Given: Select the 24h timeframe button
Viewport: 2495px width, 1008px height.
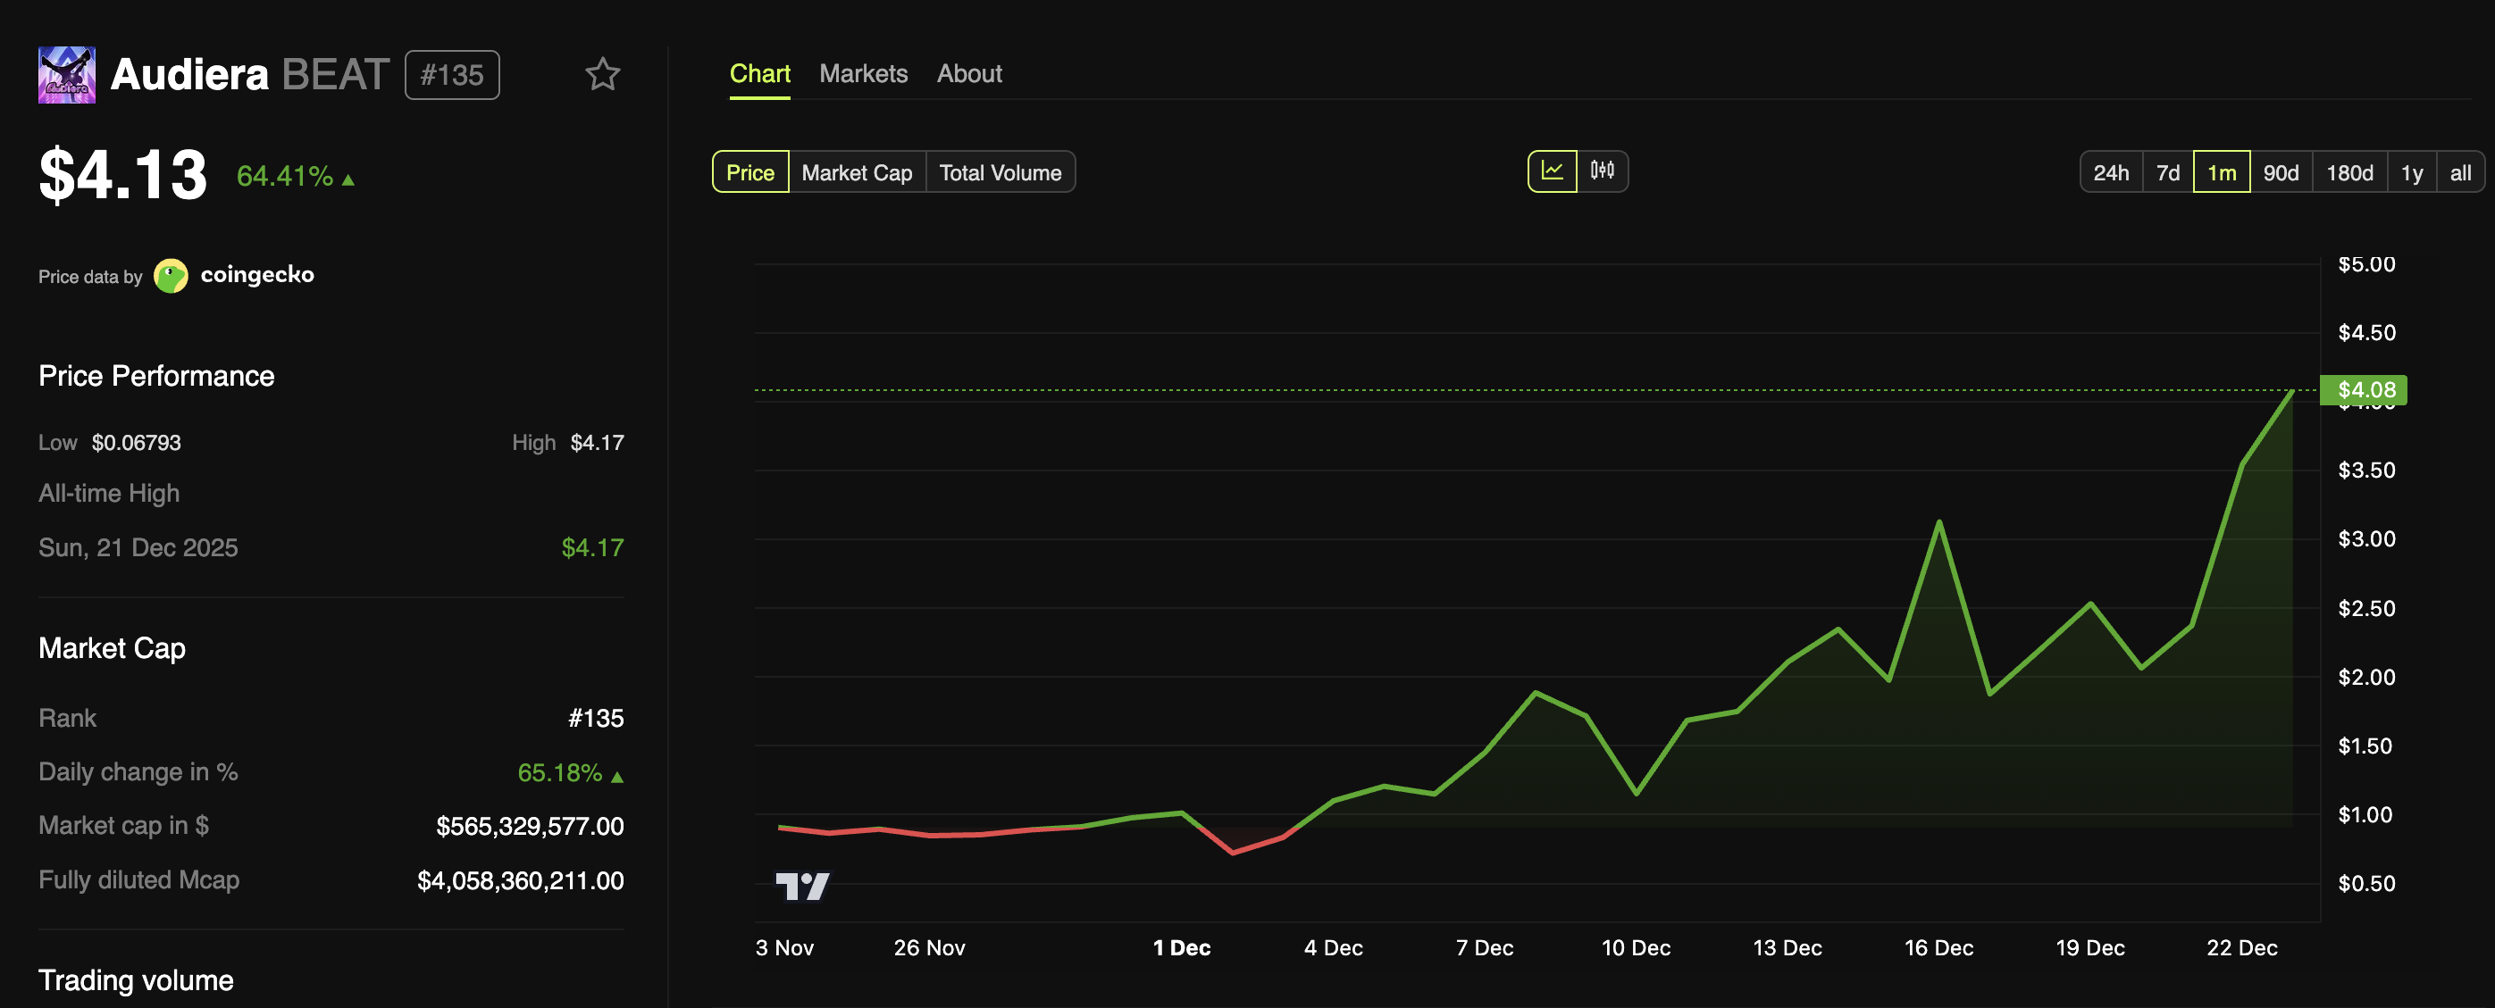Looking at the screenshot, I should coord(2112,171).
